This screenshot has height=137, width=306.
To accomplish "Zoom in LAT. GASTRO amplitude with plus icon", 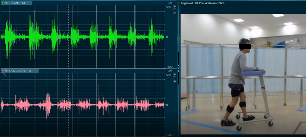I will 175,75.
